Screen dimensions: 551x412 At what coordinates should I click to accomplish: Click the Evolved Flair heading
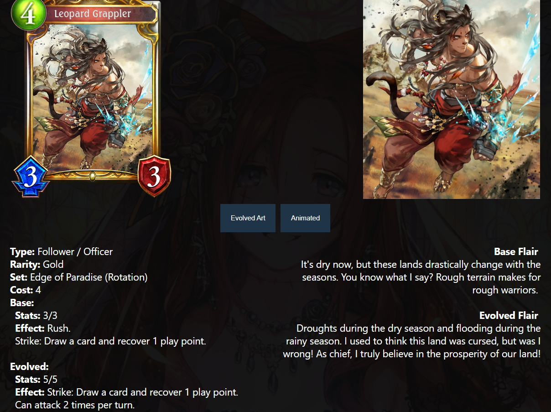(x=509, y=316)
